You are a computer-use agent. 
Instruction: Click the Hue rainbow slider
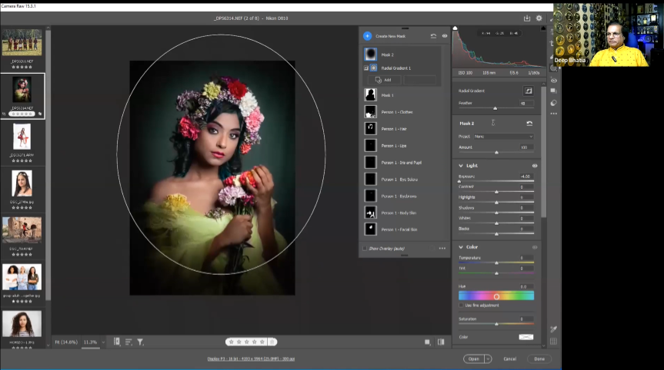(x=496, y=296)
